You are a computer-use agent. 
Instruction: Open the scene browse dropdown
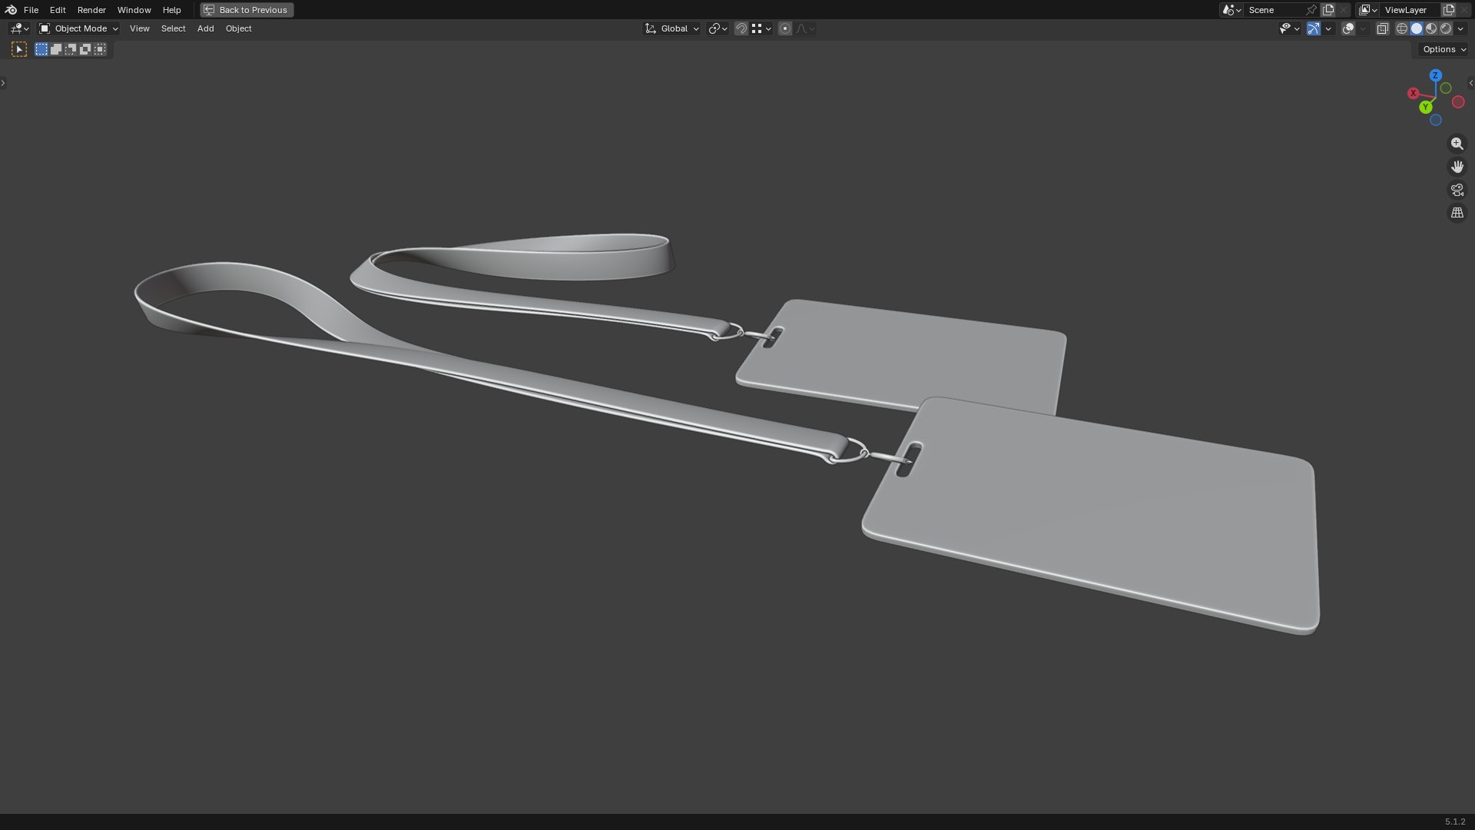pos(1231,10)
